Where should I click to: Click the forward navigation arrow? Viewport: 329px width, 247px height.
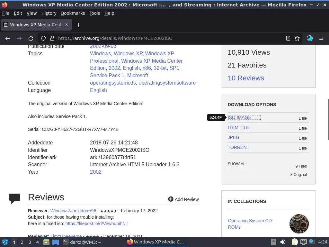pyautogui.click(x=19, y=39)
